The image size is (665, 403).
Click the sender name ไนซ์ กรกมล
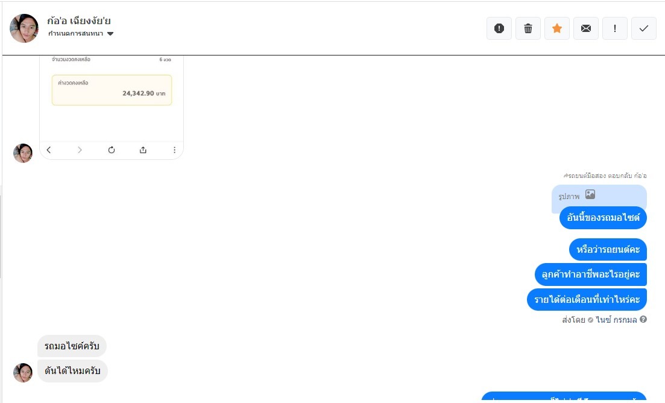tap(616, 320)
